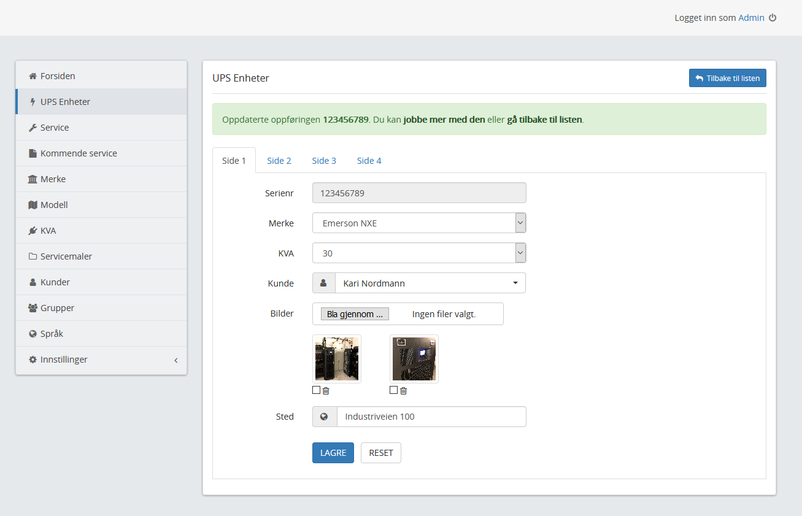
Task: Tick the checkbox under the first UPS image
Action: point(316,390)
